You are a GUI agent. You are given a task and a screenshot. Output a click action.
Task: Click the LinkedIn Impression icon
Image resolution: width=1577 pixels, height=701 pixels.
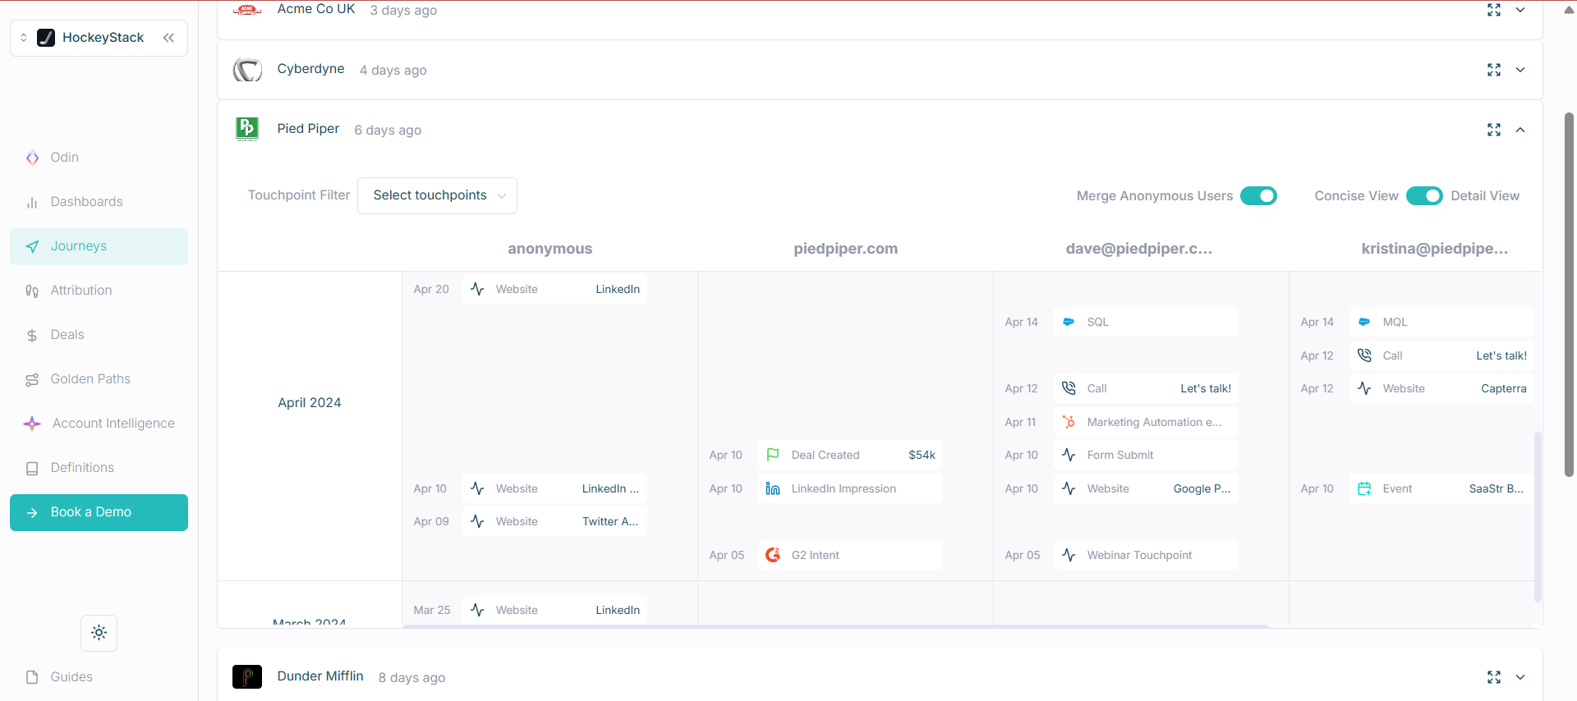tap(773, 488)
